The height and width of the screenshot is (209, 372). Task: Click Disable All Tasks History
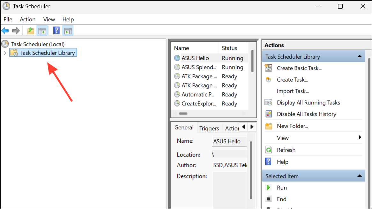click(307, 114)
